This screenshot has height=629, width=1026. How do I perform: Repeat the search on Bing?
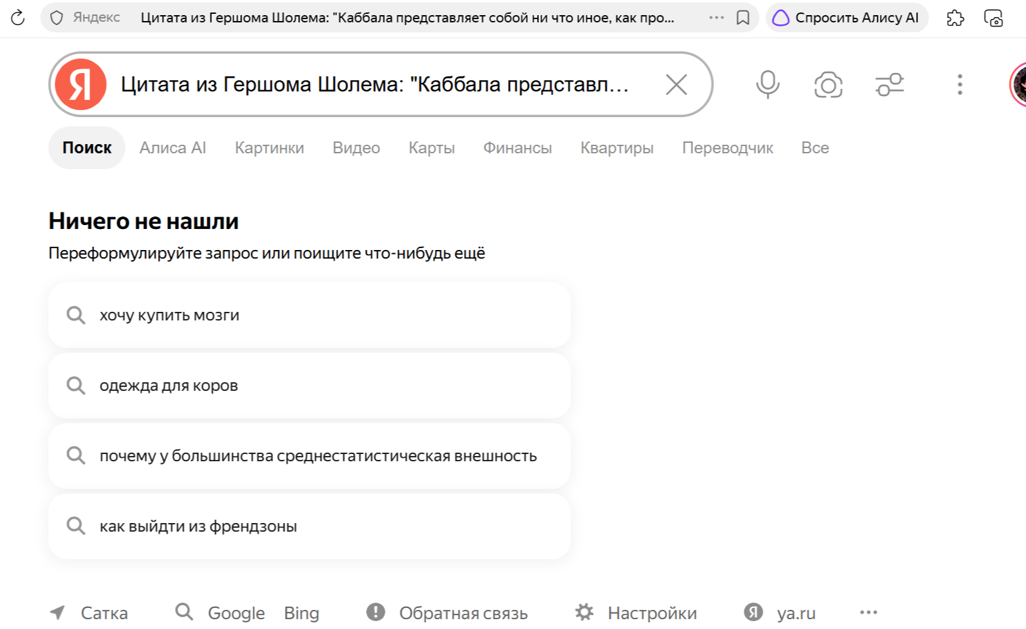pos(301,613)
